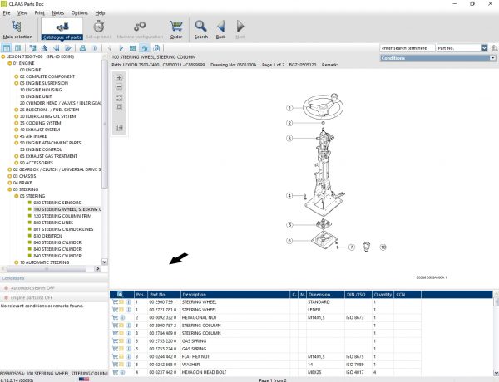
Task: Zoom in on the drawing with plus
Action: pos(119,78)
